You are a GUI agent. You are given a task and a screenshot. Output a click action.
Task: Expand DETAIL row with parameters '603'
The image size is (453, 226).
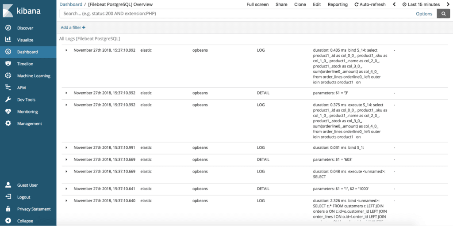[x=66, y=159]
